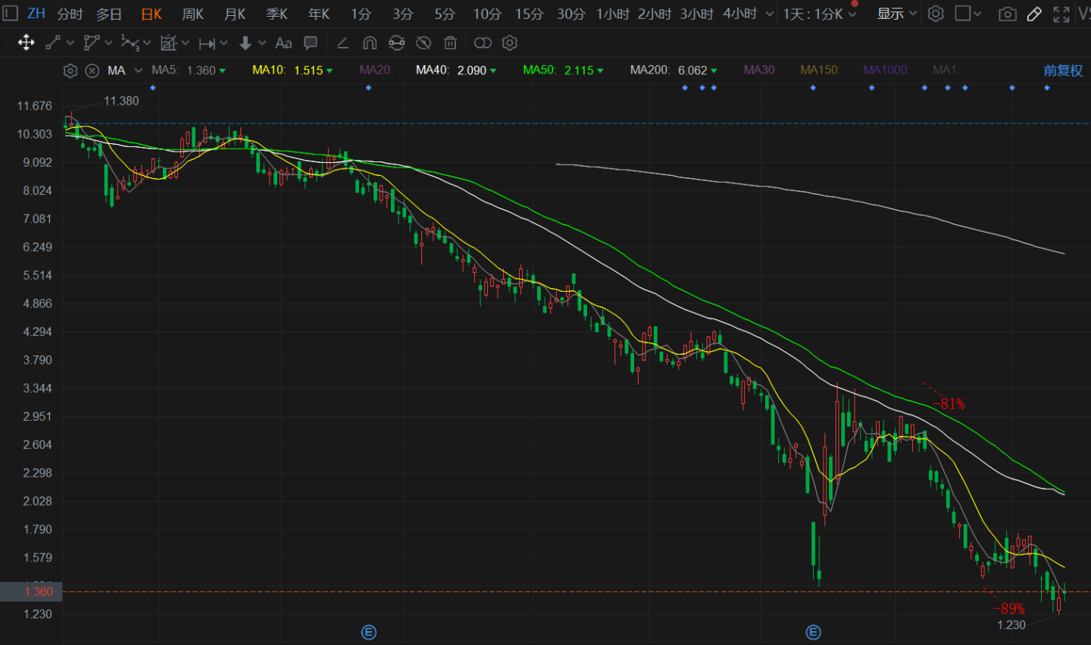Choose the text annotation Aa tool
Image resolution: width=1091 pixels, height=645 pixels.
point(283,43)
